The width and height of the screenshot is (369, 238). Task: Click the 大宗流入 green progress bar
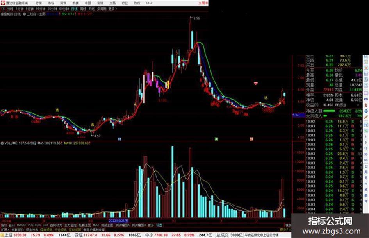(x=325, y=116)
